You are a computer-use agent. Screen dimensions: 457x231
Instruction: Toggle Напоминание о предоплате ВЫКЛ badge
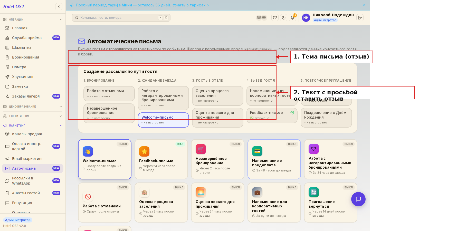tap(292, 144)
